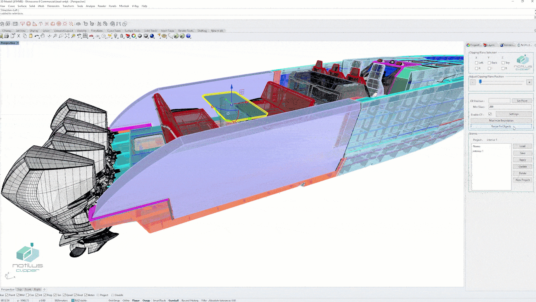Toggle Grid Snap in the status bar

[114, 301]
